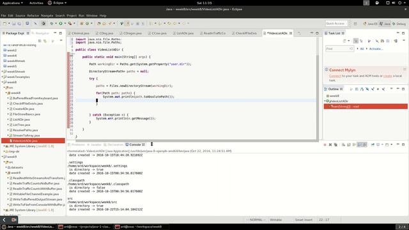
Task: Toggle Word Wrap in Console toolbar
Action: click(354, 144)
